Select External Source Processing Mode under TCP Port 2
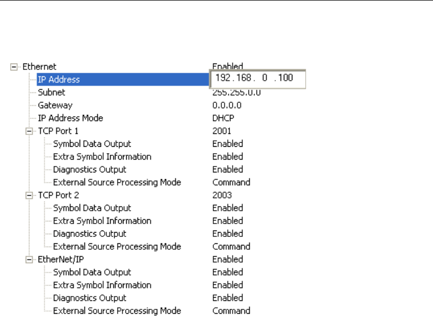 [117, 246]
